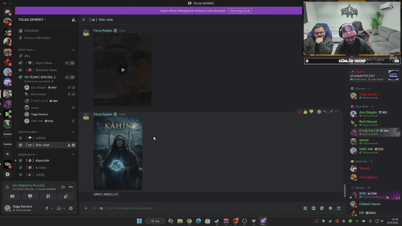
Task: Open user settings gear icon
Action: [x=71, y=208]
